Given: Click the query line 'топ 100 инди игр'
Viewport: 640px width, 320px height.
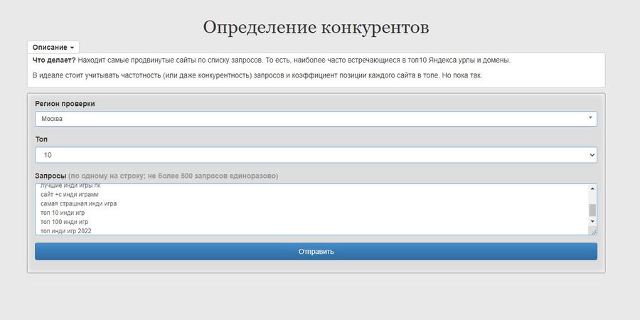Looking at the screenshot, I should (x=65, y=222).
